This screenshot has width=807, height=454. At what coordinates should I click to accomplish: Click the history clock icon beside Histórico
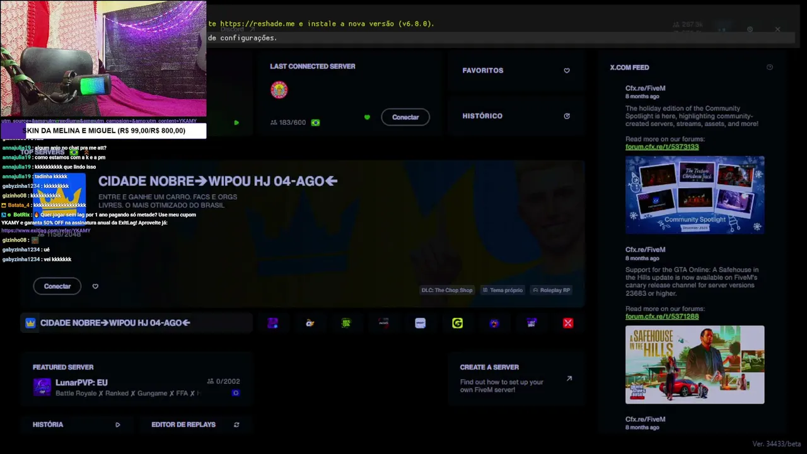click(x=567, y=116)
